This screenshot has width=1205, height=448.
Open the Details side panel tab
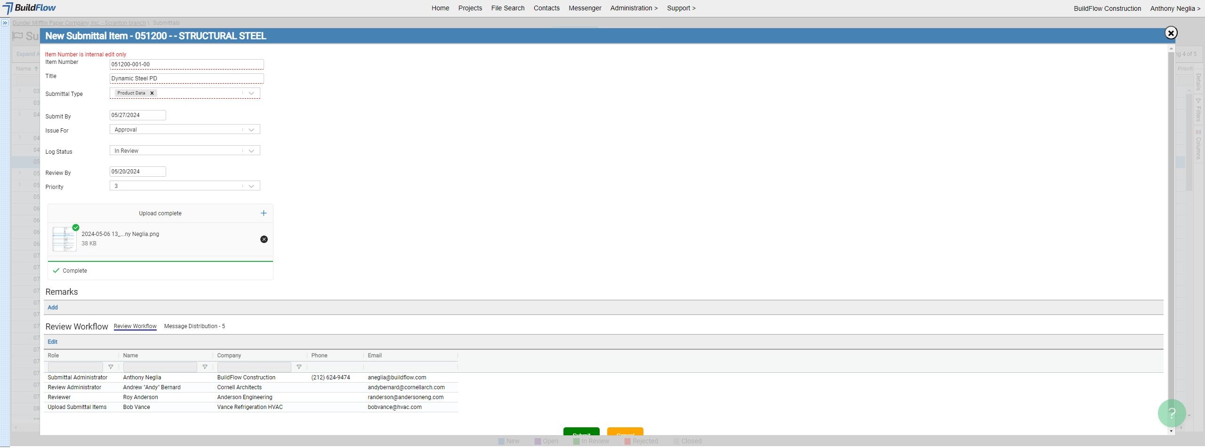(1198, 82)
